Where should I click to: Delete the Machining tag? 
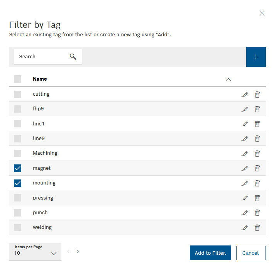(257, 154)
